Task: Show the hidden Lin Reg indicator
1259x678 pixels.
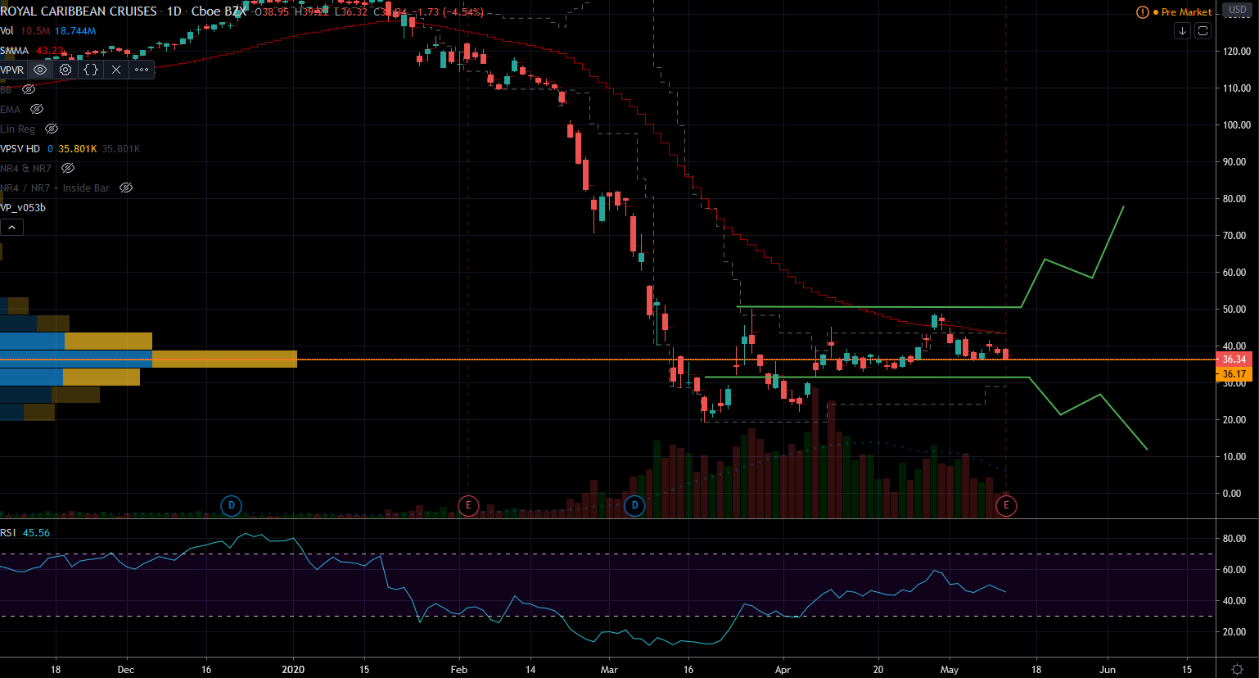Action: [x=52, y=129]
